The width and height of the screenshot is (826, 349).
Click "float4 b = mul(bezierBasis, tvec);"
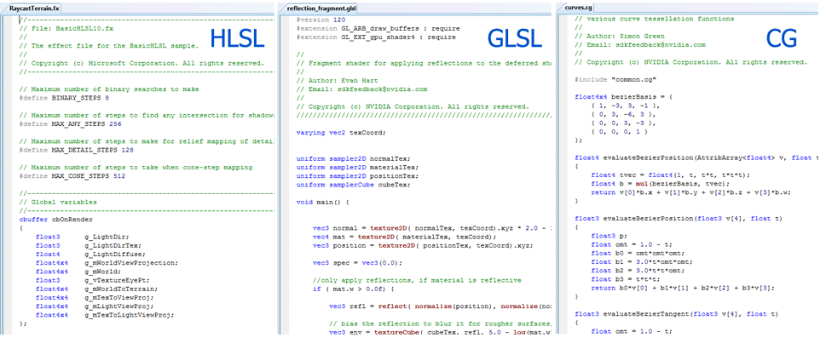pyautogui.click(x=661, y=183)
